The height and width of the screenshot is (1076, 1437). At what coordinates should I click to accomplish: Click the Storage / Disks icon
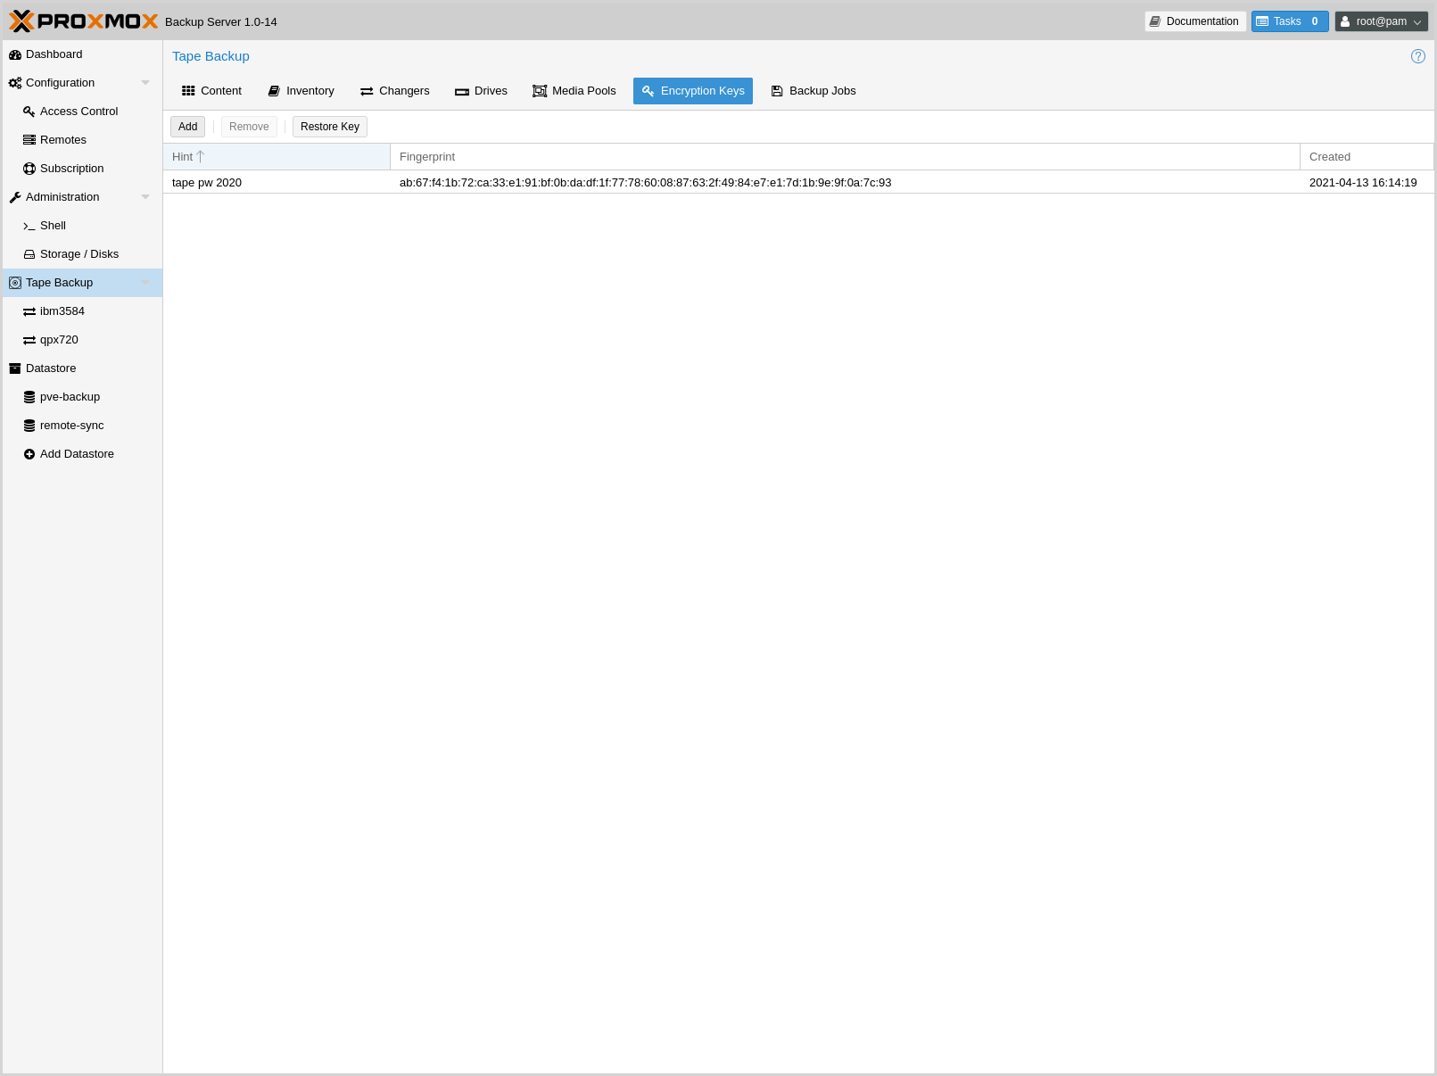click(x=29, y=254)
